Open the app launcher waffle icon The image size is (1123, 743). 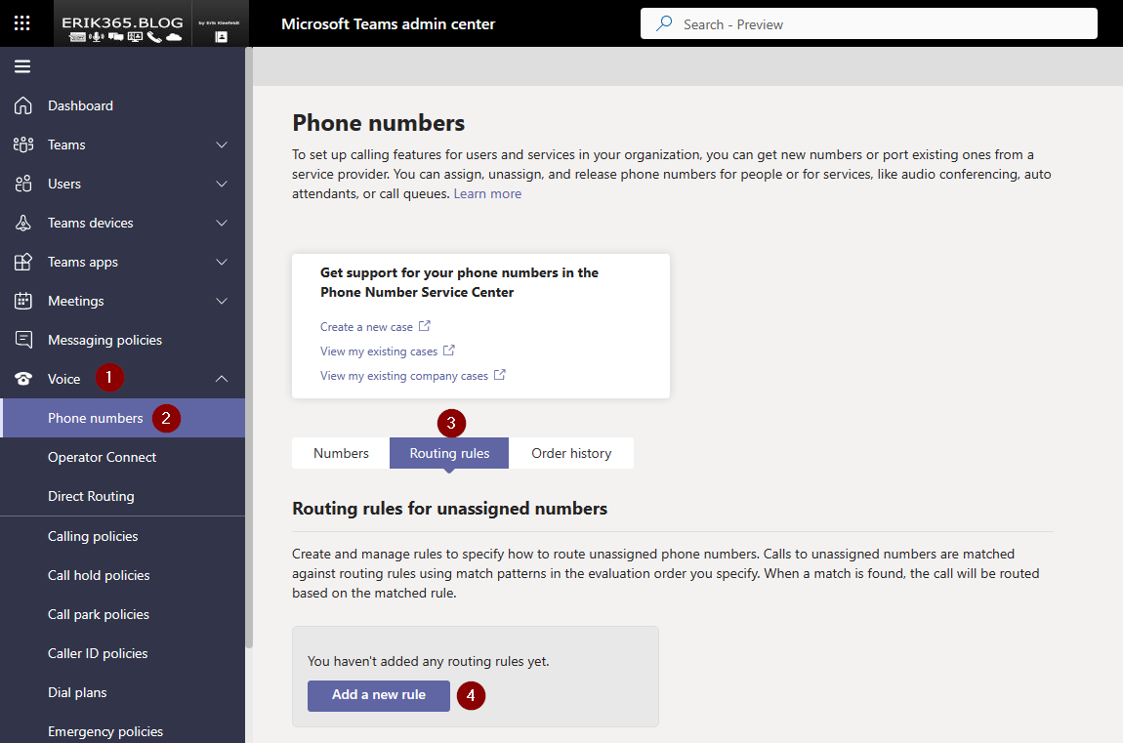22,23
